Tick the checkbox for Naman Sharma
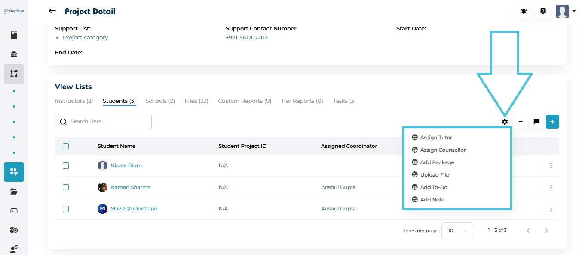 point(66,187)
